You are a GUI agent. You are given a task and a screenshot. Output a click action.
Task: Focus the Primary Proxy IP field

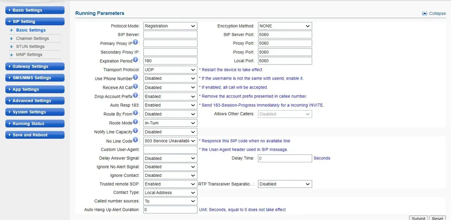point(170,43)
